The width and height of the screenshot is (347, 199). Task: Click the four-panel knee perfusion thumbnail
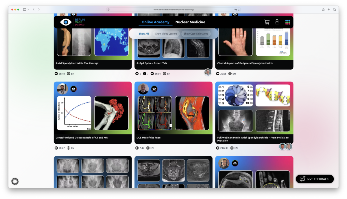[155, 113]
